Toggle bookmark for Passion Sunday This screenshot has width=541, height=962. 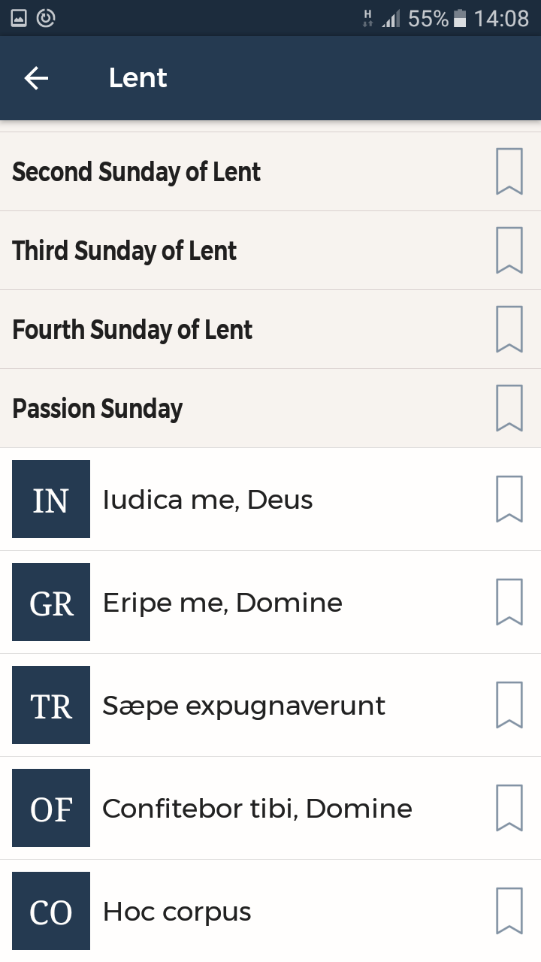(509, 408)
